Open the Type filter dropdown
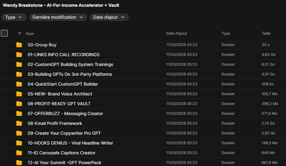 point(14,17)
